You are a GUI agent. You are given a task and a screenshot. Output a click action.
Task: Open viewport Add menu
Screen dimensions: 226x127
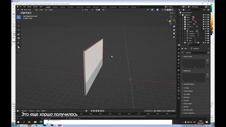[46, 10]
